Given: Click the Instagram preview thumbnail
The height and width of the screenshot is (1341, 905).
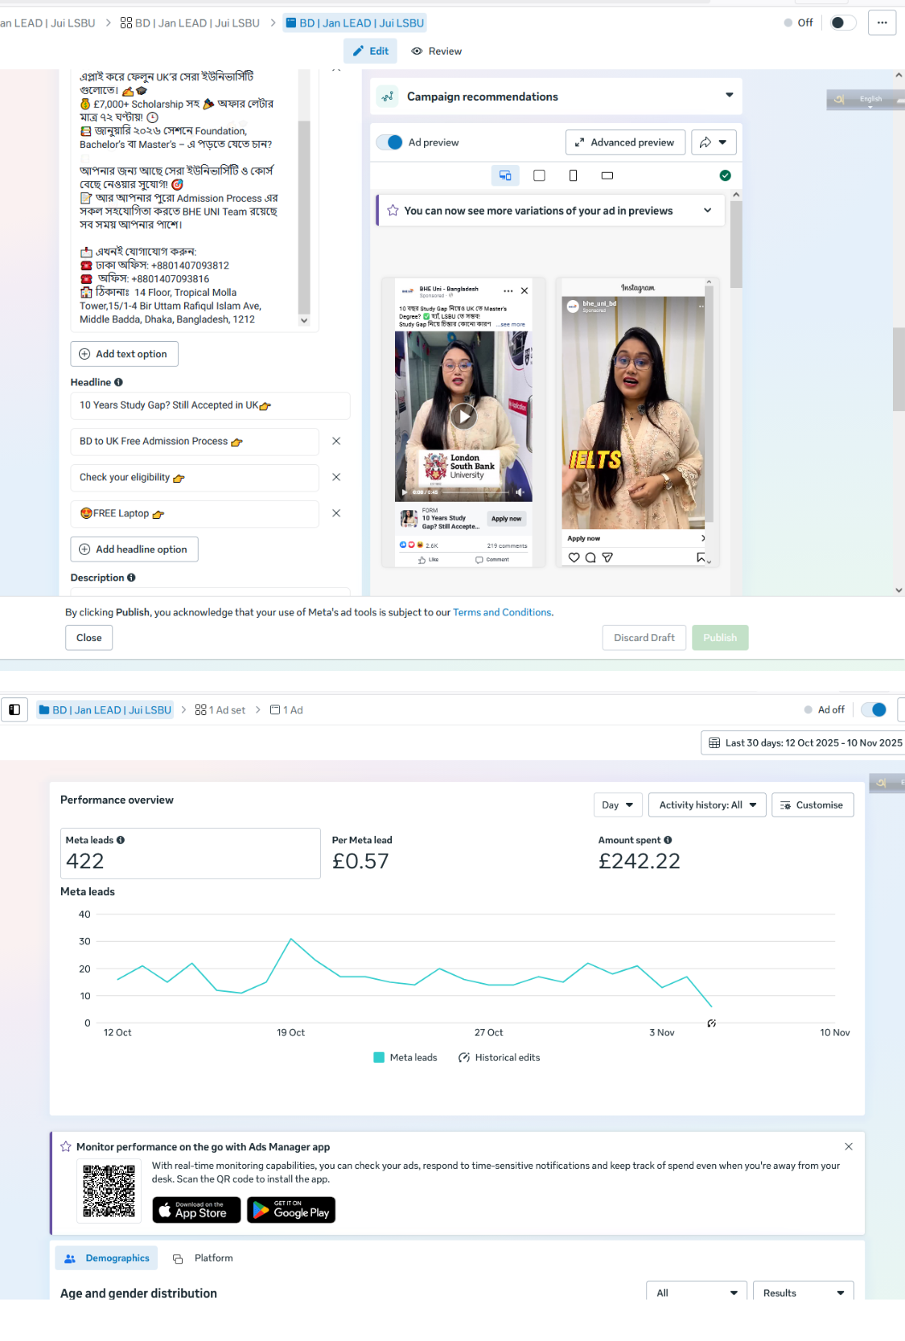Looking at the screenshot, I should click(x=633, y=413).
